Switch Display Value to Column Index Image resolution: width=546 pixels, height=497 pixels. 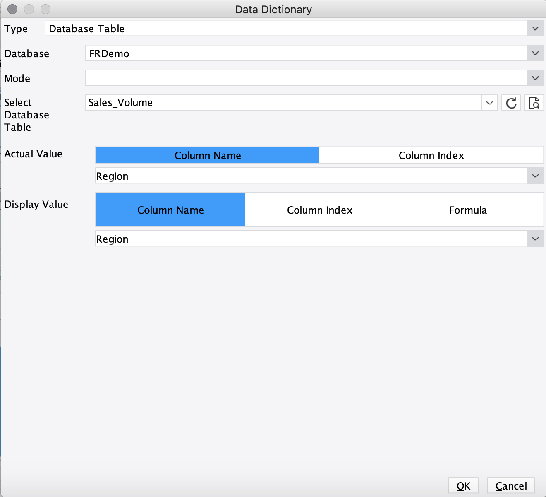pos(320,210)
